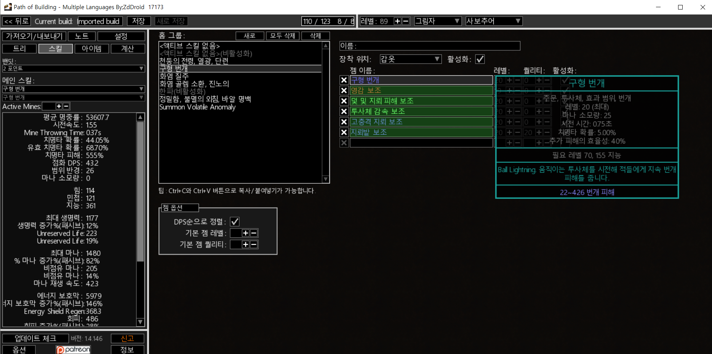Select Summon Volatile Anomaly skill group

[x=240, y=107]
